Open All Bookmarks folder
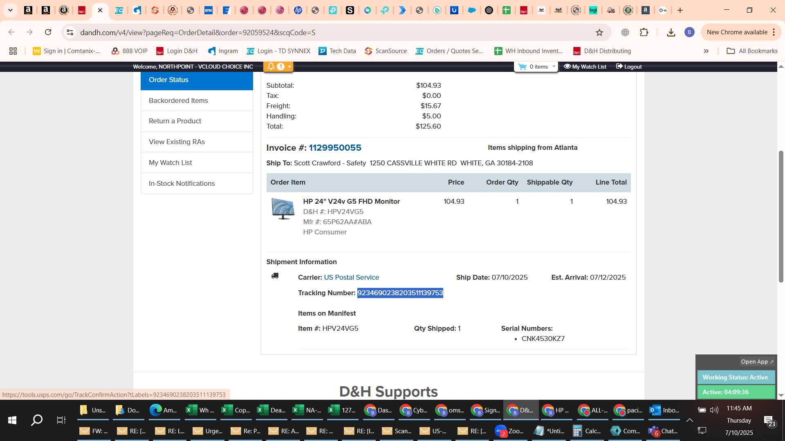 (752, 51)
